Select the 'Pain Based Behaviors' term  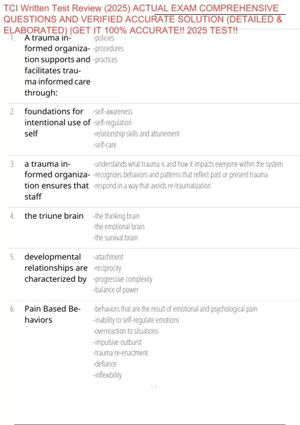[52, 314]
